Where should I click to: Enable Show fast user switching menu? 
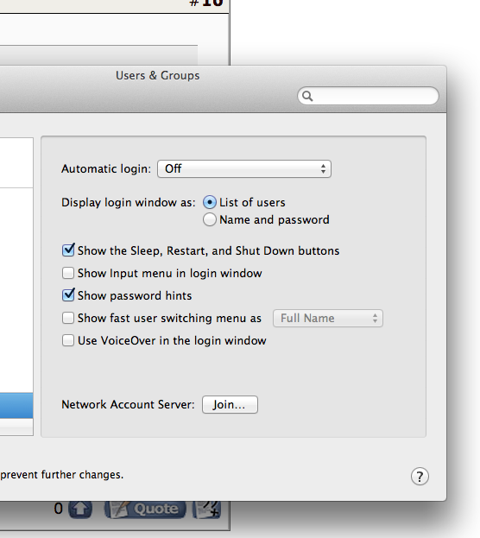click(68, 318)
